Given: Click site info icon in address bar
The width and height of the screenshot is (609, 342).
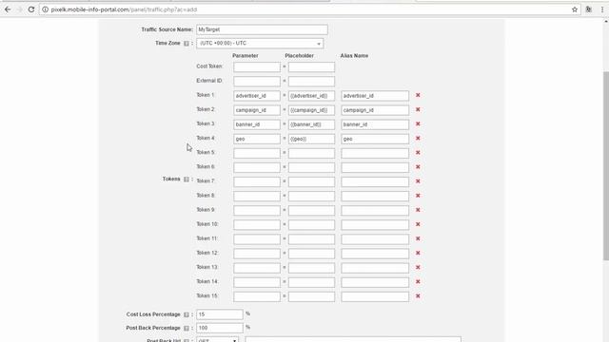Looking at the screenshot, I should [x=45, y=9].
